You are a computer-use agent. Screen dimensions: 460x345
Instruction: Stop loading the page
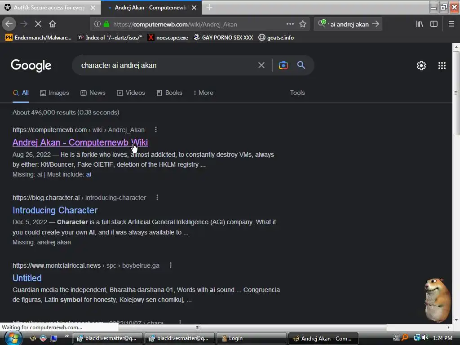38,24
